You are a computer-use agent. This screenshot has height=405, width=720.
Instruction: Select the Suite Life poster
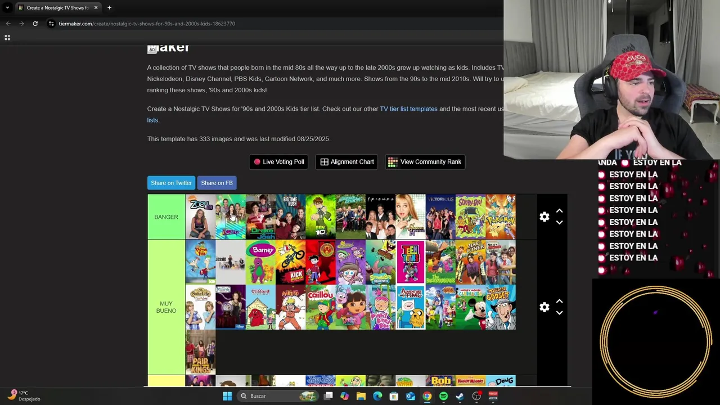tap(200, 307)
